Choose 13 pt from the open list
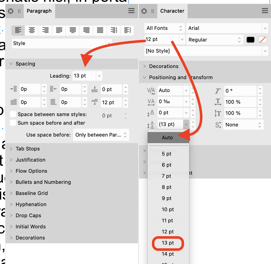271x264 pixels. pyautogui.click(x=168, y=243)
